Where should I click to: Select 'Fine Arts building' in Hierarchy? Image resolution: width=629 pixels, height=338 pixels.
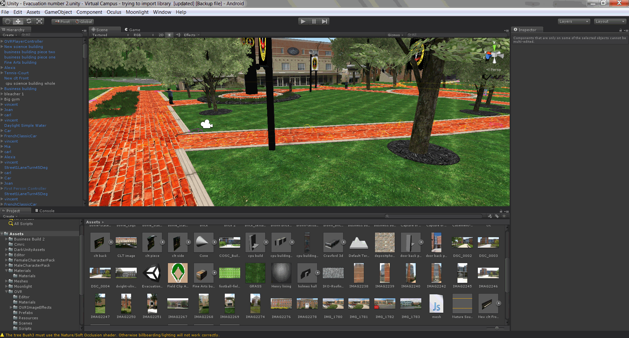pos(20,62)
